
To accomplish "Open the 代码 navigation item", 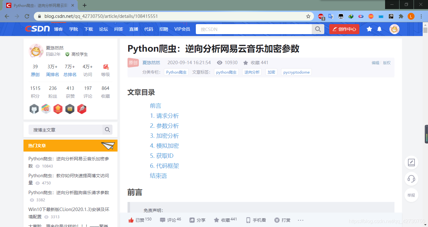I will click(149, 29).
